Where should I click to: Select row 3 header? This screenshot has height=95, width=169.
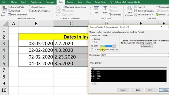click(4, 43)
